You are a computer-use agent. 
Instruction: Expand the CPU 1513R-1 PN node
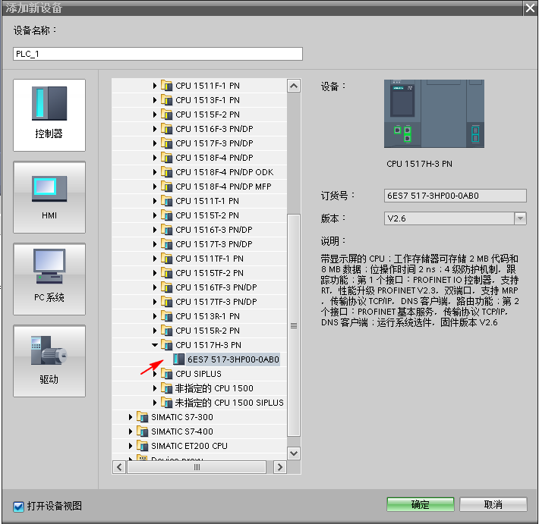(155, 316)
